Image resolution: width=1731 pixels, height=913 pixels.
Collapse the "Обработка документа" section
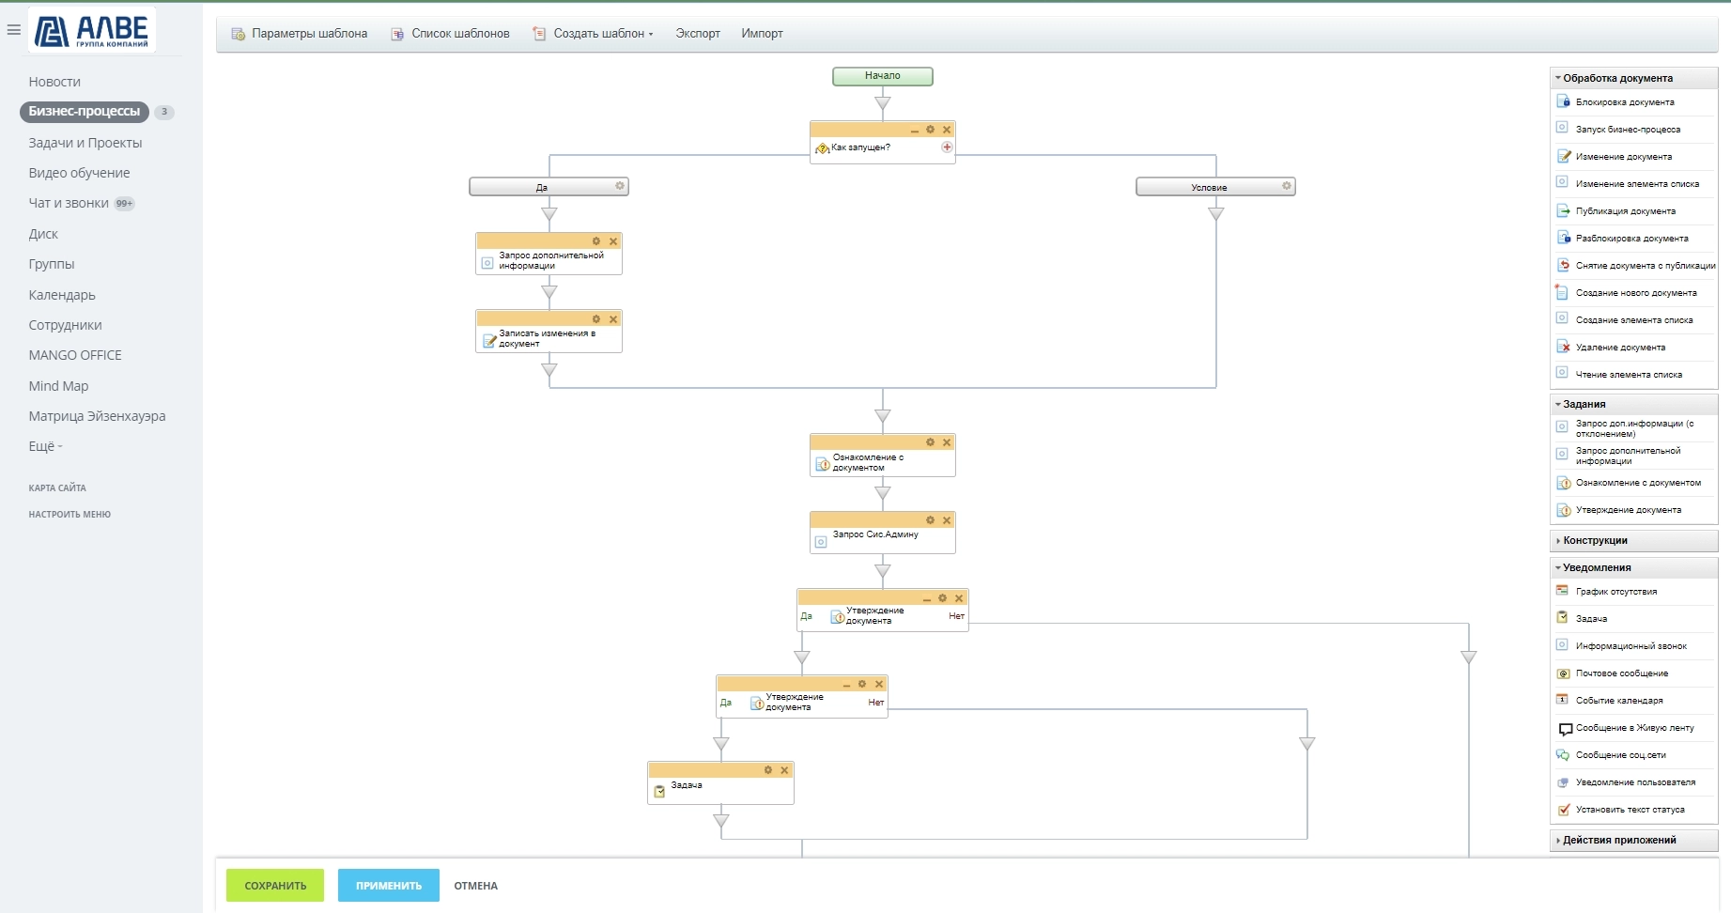click(x=1616, y=79)
